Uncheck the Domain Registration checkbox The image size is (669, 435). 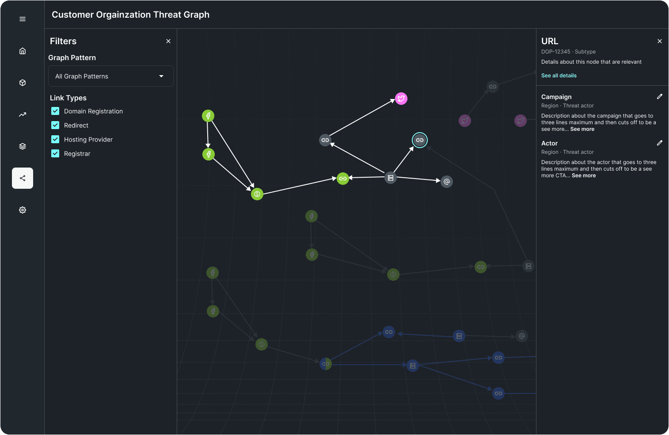tap(55, 111)
